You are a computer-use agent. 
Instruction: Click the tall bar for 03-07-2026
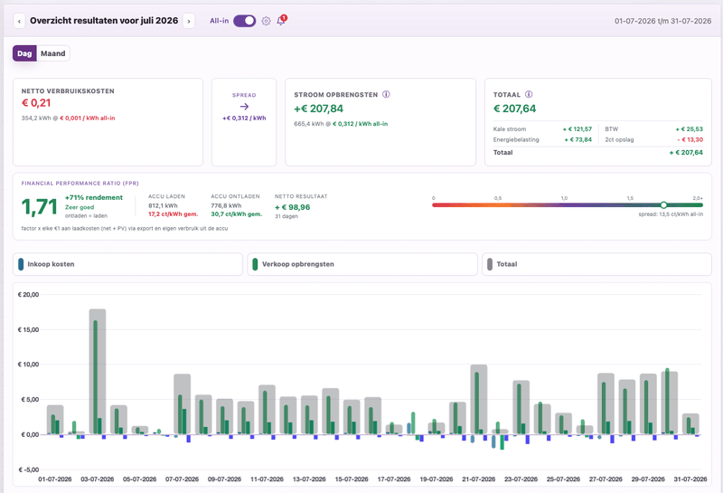(x=98, y=372)
